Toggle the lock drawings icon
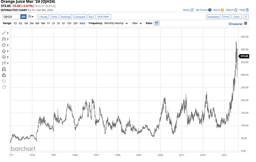256x162 pixels. tap(4, 75)
